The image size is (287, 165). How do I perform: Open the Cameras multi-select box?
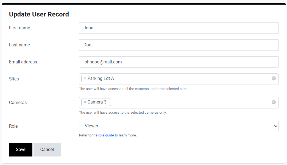[x=192, y=103]
